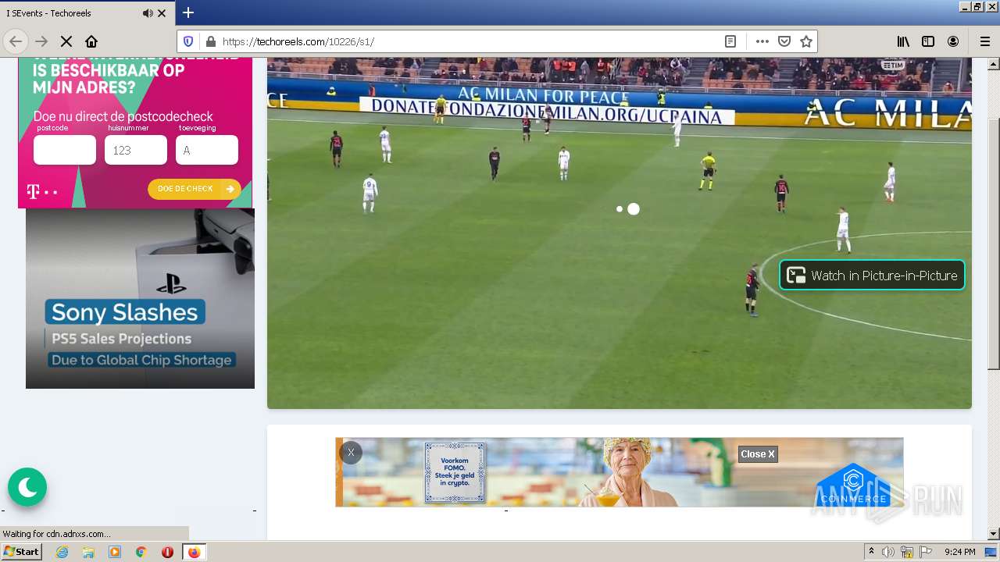Screen dimensions: 1000x562
Task: Show tracking protection shield info
Action: pos(188,41)
